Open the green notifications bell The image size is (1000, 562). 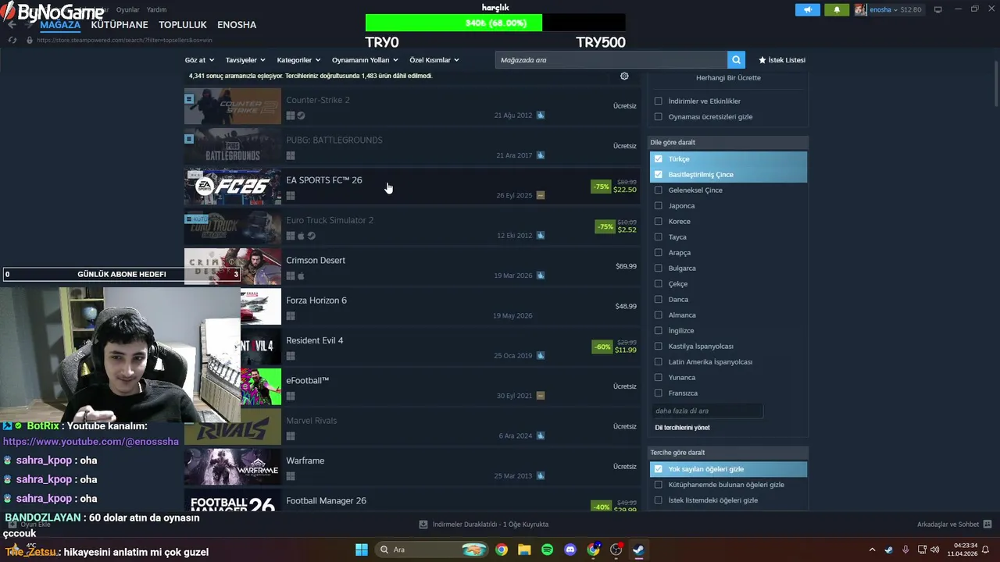pyautogui.click(x=837, y=9)
